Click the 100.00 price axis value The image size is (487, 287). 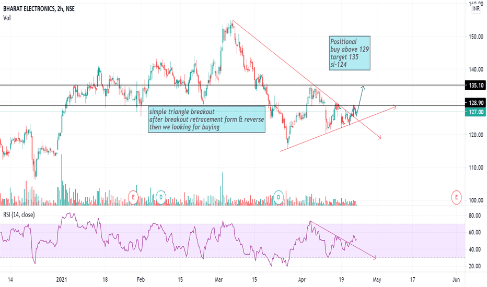coord(476,200)
